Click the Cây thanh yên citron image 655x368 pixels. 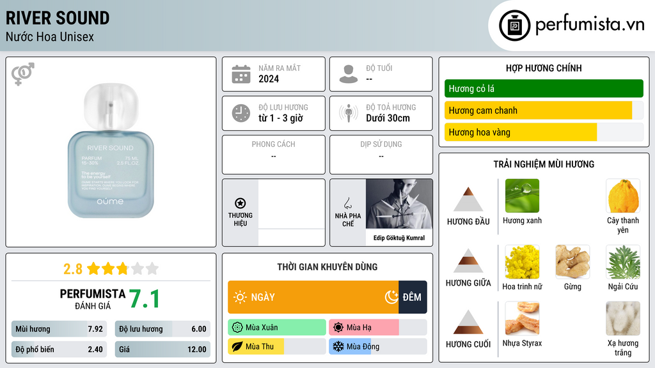(623, 195)
